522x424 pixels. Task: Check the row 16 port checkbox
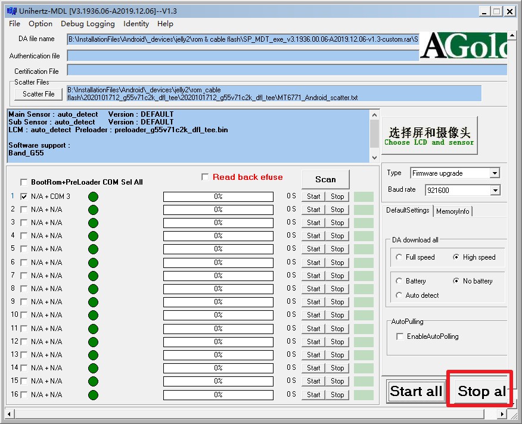(x=24, y=395)
